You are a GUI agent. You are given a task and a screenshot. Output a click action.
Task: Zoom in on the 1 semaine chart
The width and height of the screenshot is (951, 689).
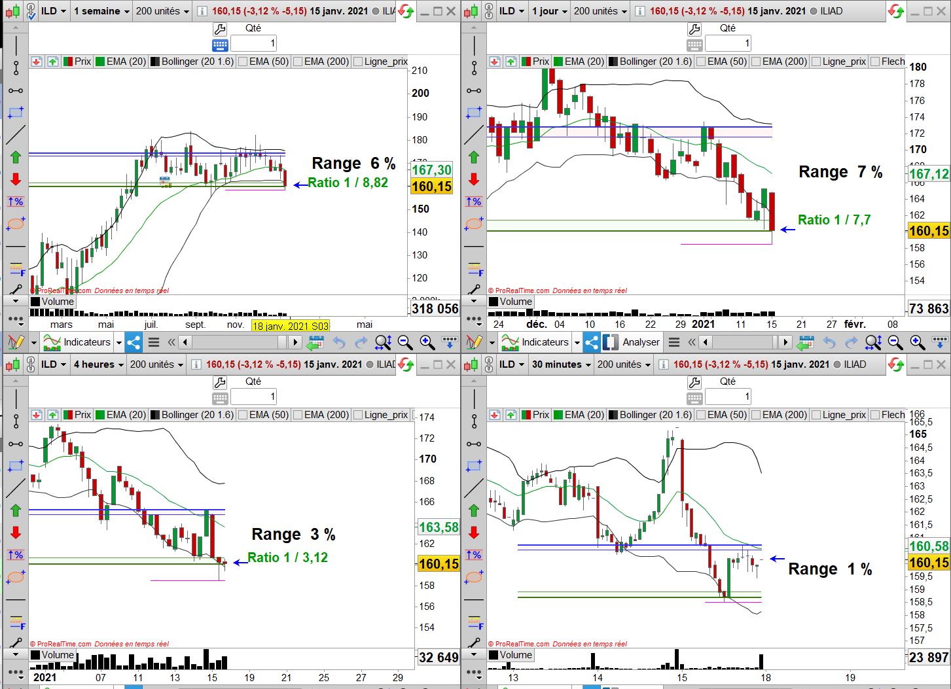pyautogui.click(x=427, y=342)
